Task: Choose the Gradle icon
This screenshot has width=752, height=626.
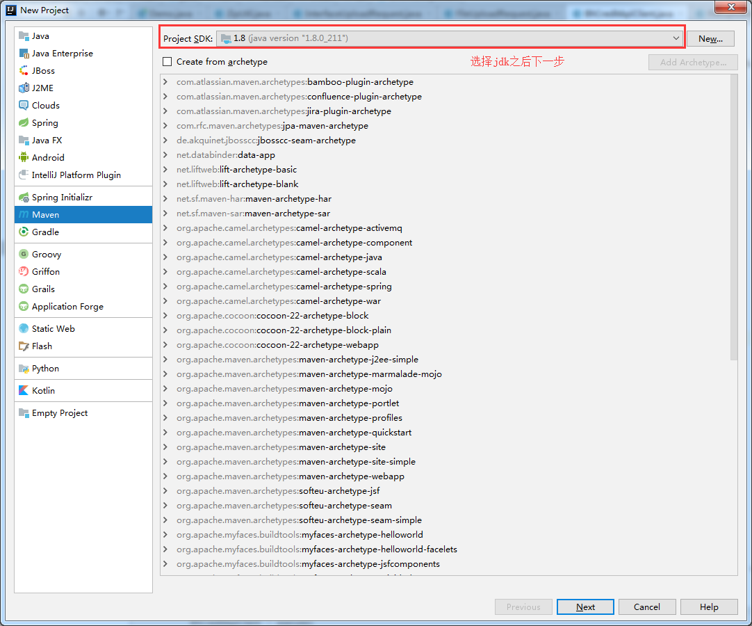Action: tap(24, 232)
